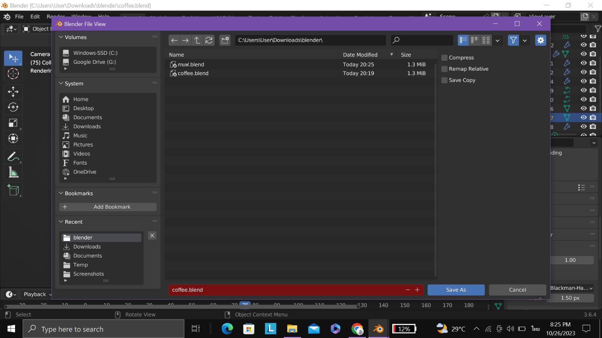Open Microsoft Edge from taskbar
The height and width of the screenshot is (338, 602).
(x=227, y=329)
